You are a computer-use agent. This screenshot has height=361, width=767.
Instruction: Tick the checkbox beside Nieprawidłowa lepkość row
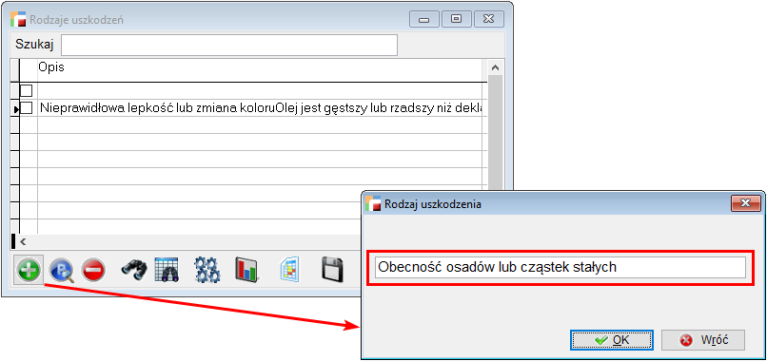[26, 107]
